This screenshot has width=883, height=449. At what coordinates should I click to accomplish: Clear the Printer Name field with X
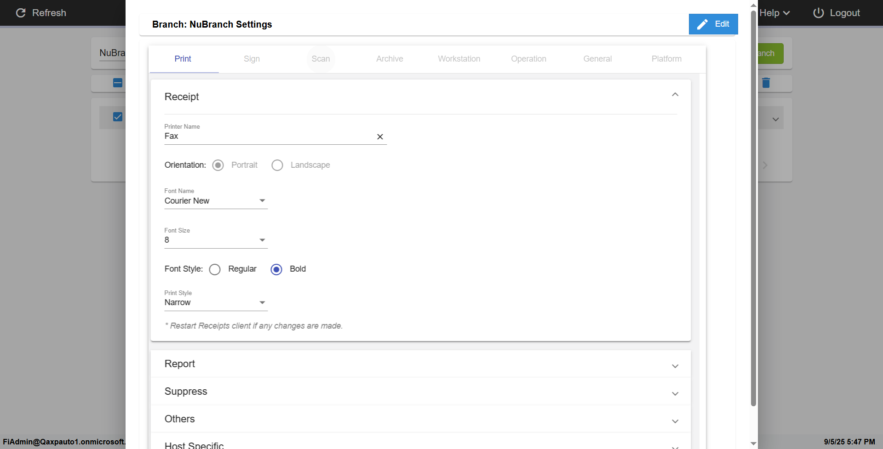click(x=380, y=136)
